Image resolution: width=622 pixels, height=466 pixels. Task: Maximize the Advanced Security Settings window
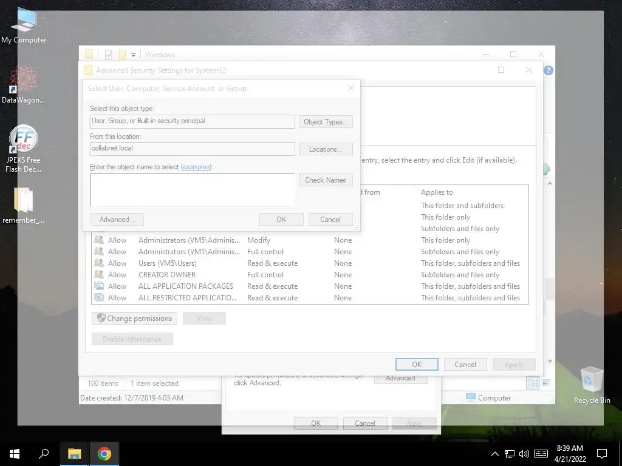tap(501, 70)
